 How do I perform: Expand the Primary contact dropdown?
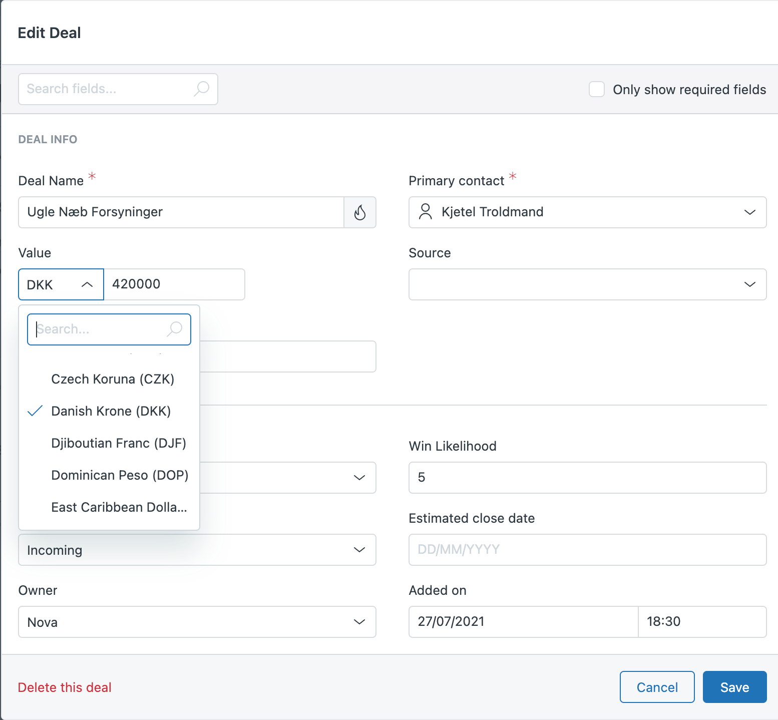click(x=749, y=212)
